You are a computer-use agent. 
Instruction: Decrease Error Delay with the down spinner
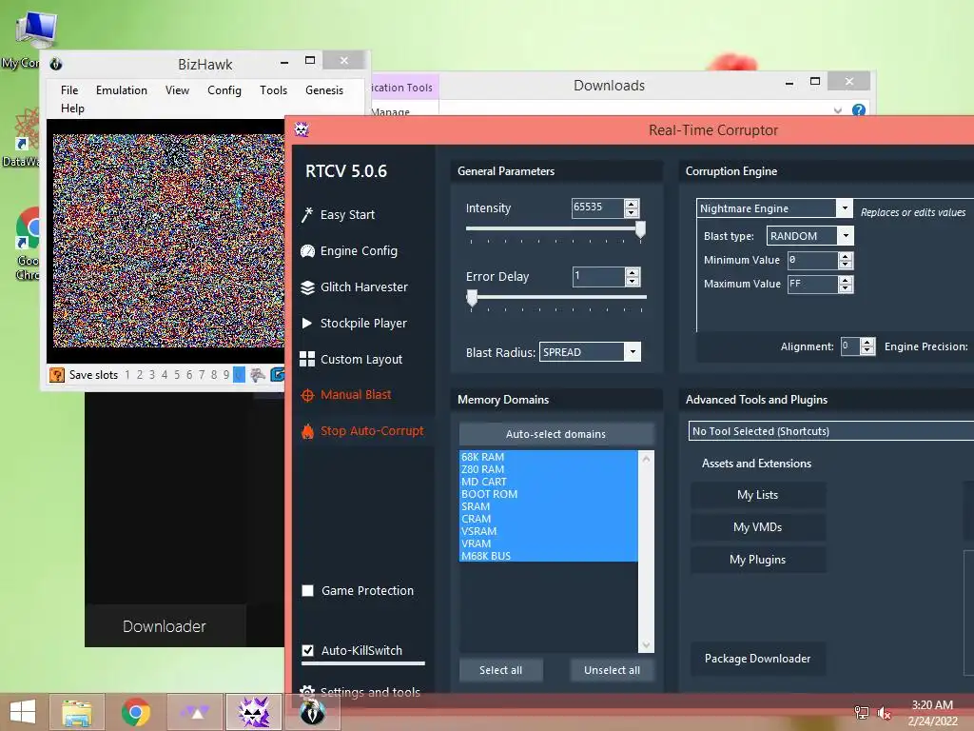tap(633, 282)
